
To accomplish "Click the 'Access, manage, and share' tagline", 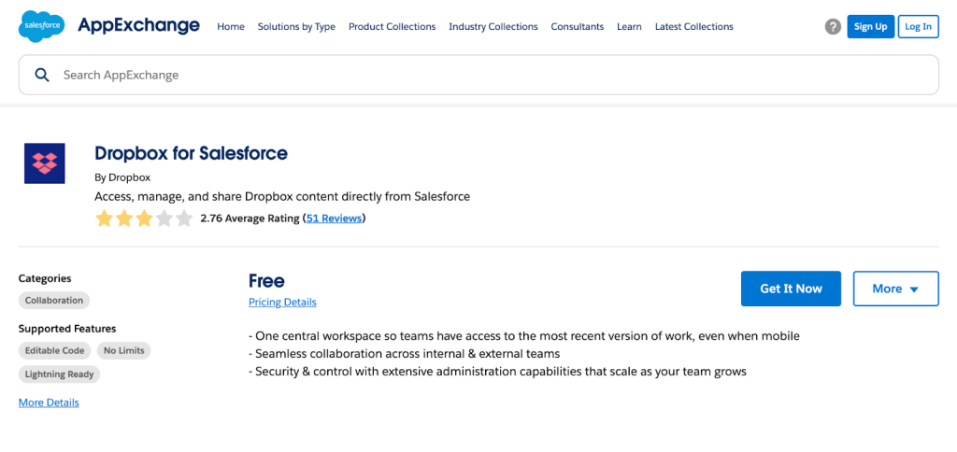I will [x=282, y=197].
